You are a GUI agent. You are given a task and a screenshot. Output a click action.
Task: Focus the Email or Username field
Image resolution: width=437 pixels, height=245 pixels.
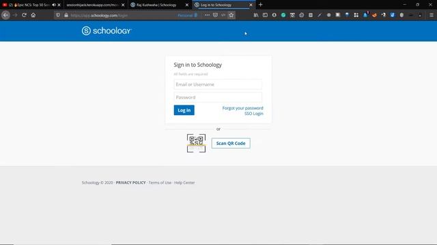(x=218, y=84)
